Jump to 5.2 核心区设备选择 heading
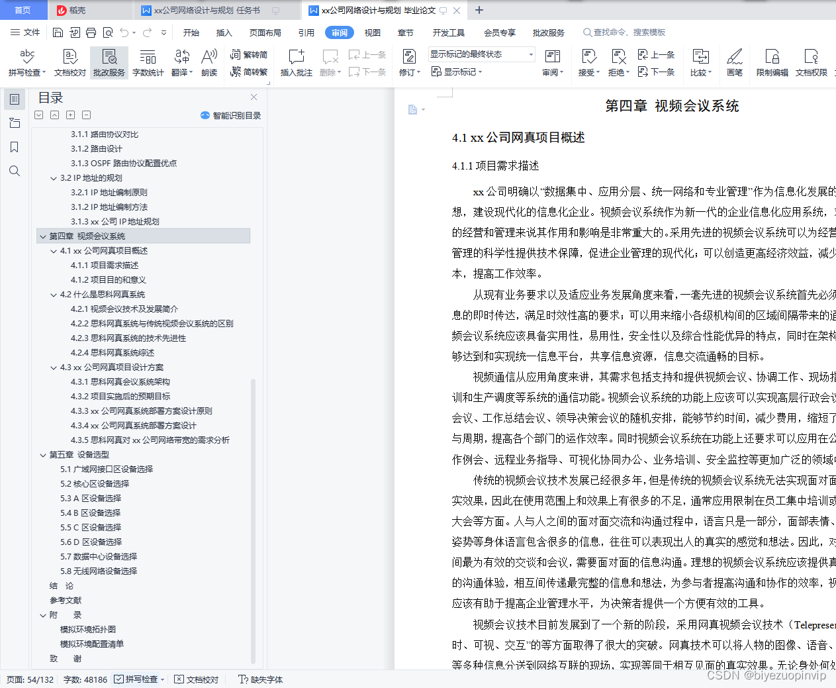Image resolution: width=836 pixels, height=688 pixels. click(x=95, y=484)
